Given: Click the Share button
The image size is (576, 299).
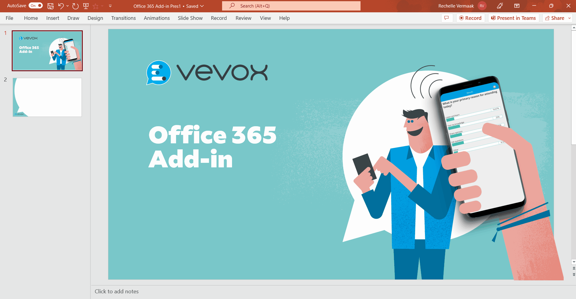Looking at the screenshot, I should pos(554,18).
